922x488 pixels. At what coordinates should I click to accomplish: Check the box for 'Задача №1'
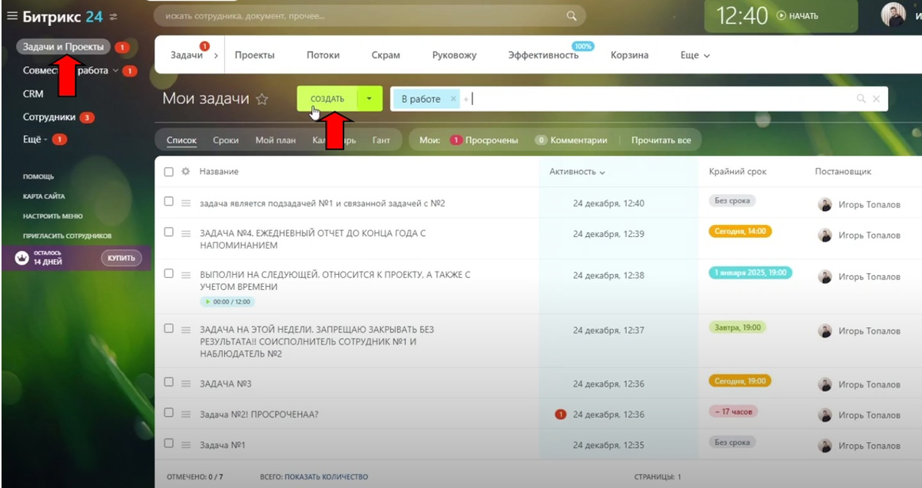tap(169, 443)
